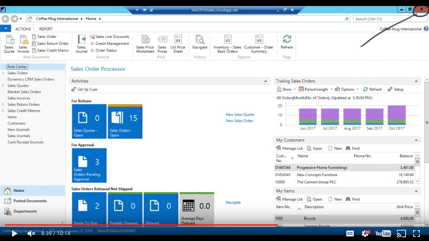
Task: Expand the Sales Credit Memos tree node
Action: pyautogui.click(x=3, y=110)
